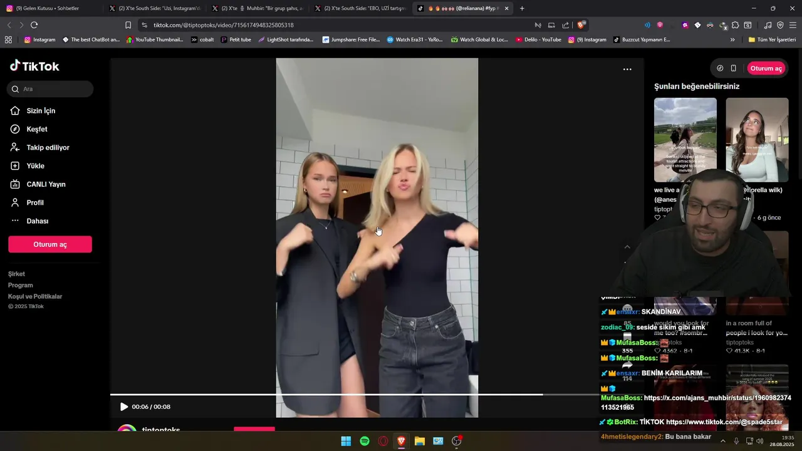Show more bookmarks chevron
The height and width of the screenshot is (451, 802).
click(x=732, y=39)
